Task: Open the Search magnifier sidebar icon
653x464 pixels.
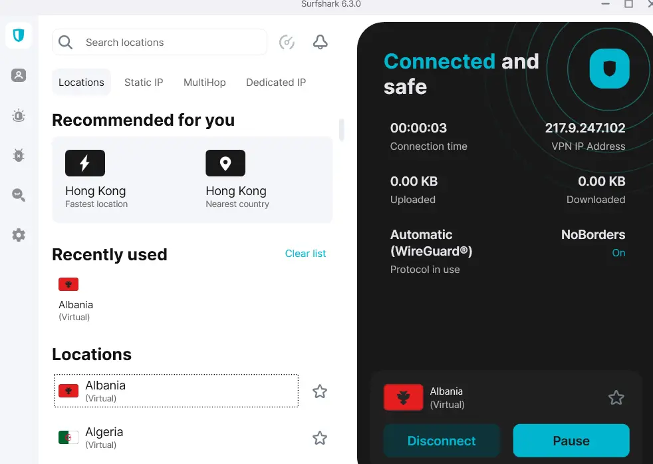Action: tap(19, 194)
